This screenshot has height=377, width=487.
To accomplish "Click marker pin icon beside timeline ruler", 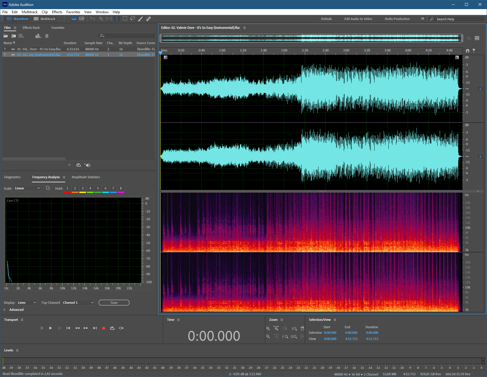I will tap(474, 51).
